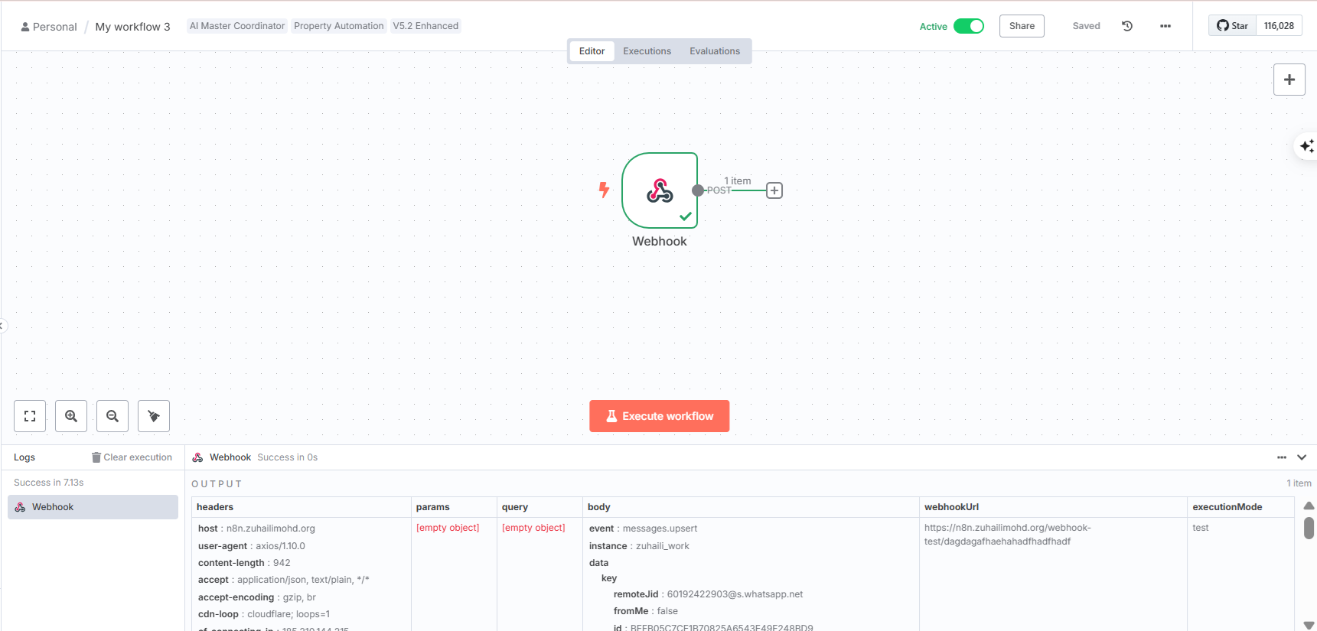Click the Saved status label

1086,26
